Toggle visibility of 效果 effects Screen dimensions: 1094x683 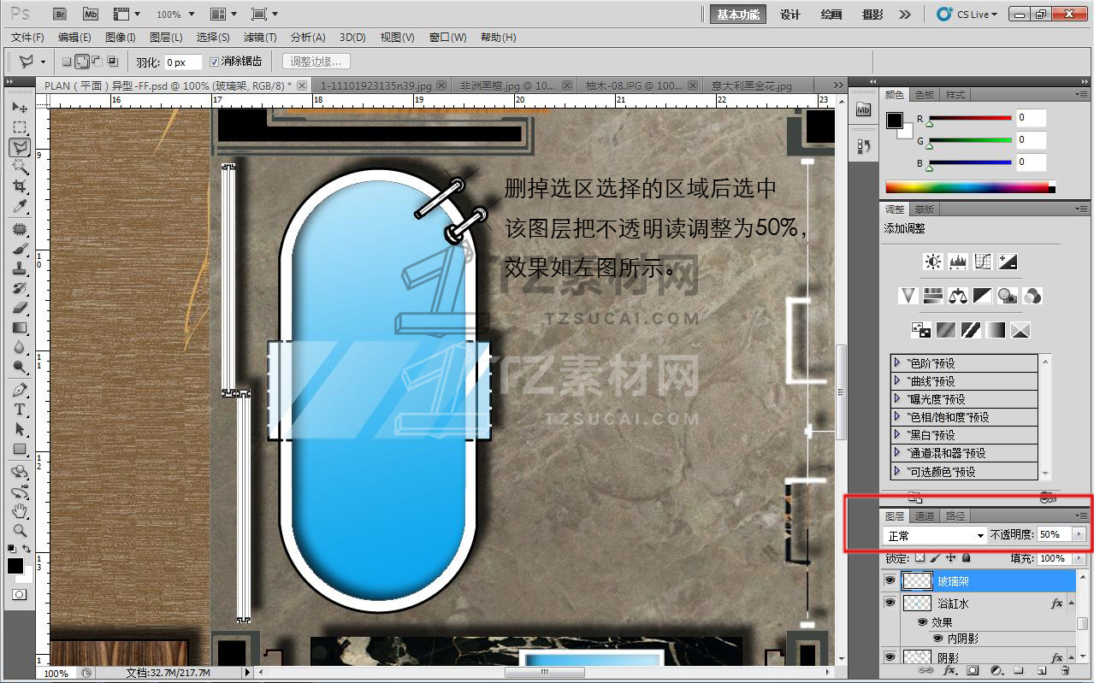tap(922, 622)
